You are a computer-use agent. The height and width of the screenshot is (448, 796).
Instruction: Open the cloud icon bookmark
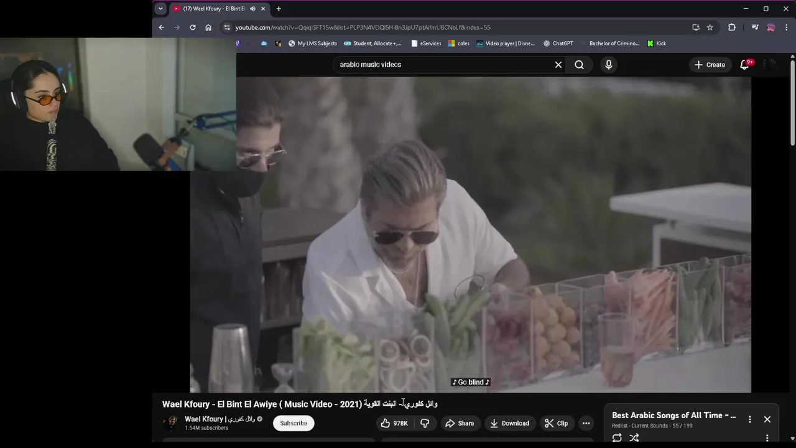click(x=264, y=44)
